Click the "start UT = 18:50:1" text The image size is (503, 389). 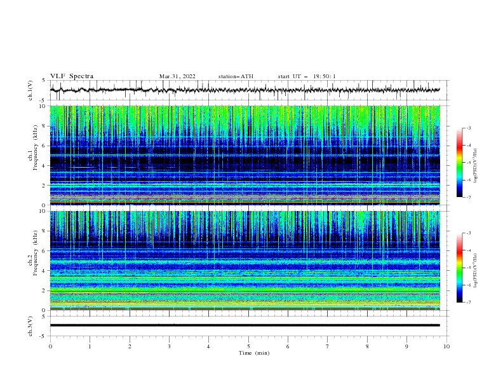click(306, 76)
